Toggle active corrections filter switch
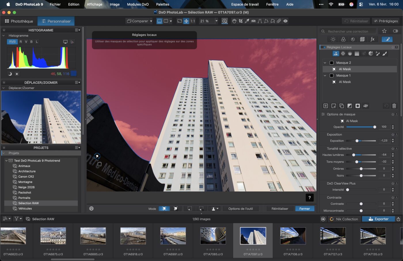The image size is (403, 261). (x=395, y=31)
